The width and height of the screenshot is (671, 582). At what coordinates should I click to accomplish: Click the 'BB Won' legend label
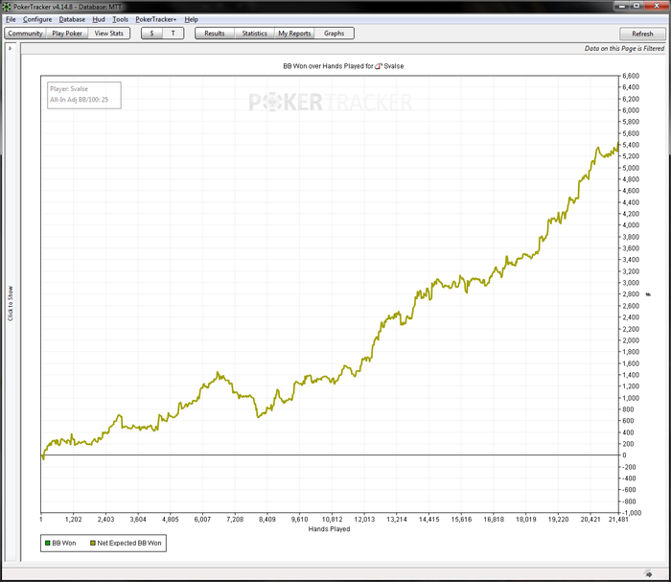[64, 543]
